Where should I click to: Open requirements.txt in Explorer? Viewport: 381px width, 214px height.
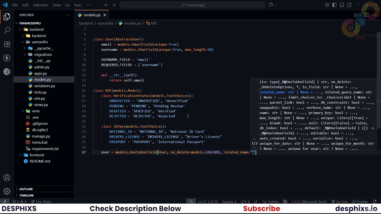[x=45, y=149]
